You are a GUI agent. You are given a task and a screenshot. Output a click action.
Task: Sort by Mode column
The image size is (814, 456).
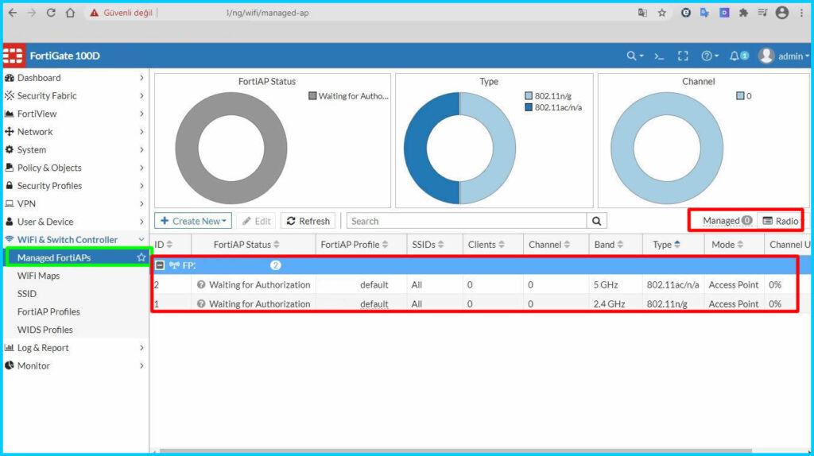728,245
